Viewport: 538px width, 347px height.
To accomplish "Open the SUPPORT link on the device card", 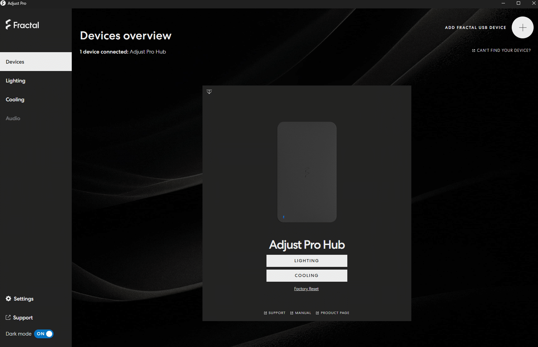I will coord(275,313).
